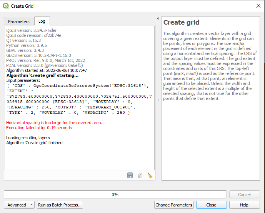Image resolution: width=265 pixels, height=213 pixels.
Task: Copy log entries icon
Action: (x=140, y=175)
